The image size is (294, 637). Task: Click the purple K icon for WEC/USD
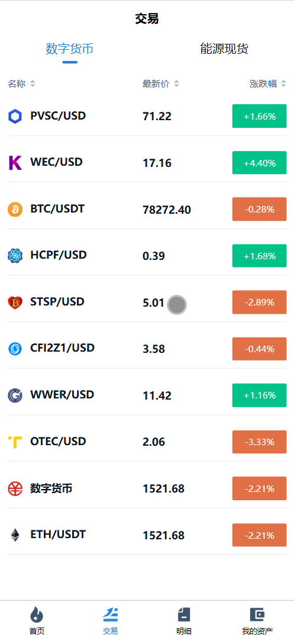15,163
